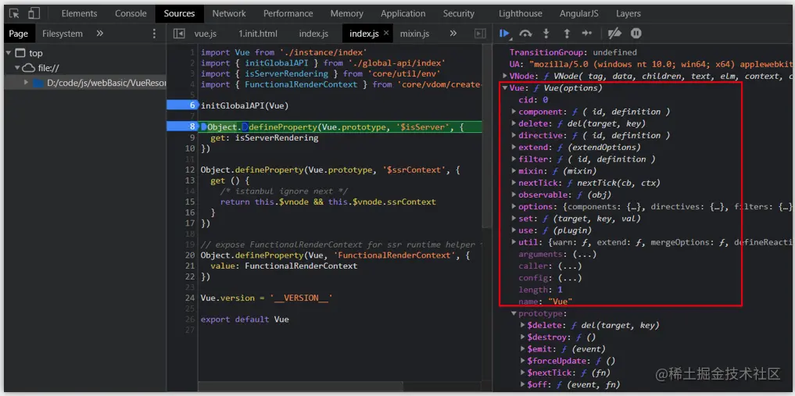
Task: Show more navigator tabs chevron
Action: coord(100,34)
